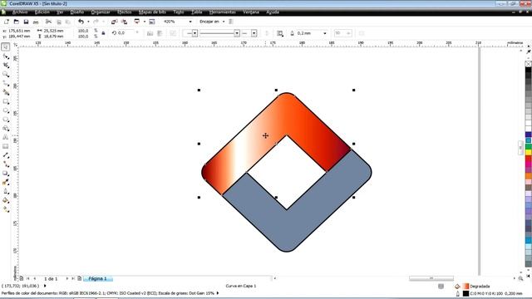This screenshot has height=299, width=532.
Task: Open the end arrowhead dropdown
Action: coord(254,33)
